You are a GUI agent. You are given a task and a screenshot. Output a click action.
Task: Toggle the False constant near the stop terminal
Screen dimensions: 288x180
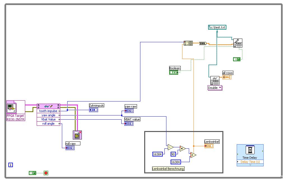(32, 173)
